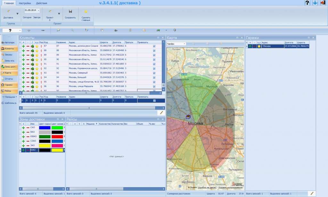328x197 pixels.
Task: Open the Машина column filter in Рейсы
Action: (97, 124)
